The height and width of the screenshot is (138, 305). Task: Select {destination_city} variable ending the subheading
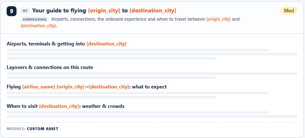(38, 26)
